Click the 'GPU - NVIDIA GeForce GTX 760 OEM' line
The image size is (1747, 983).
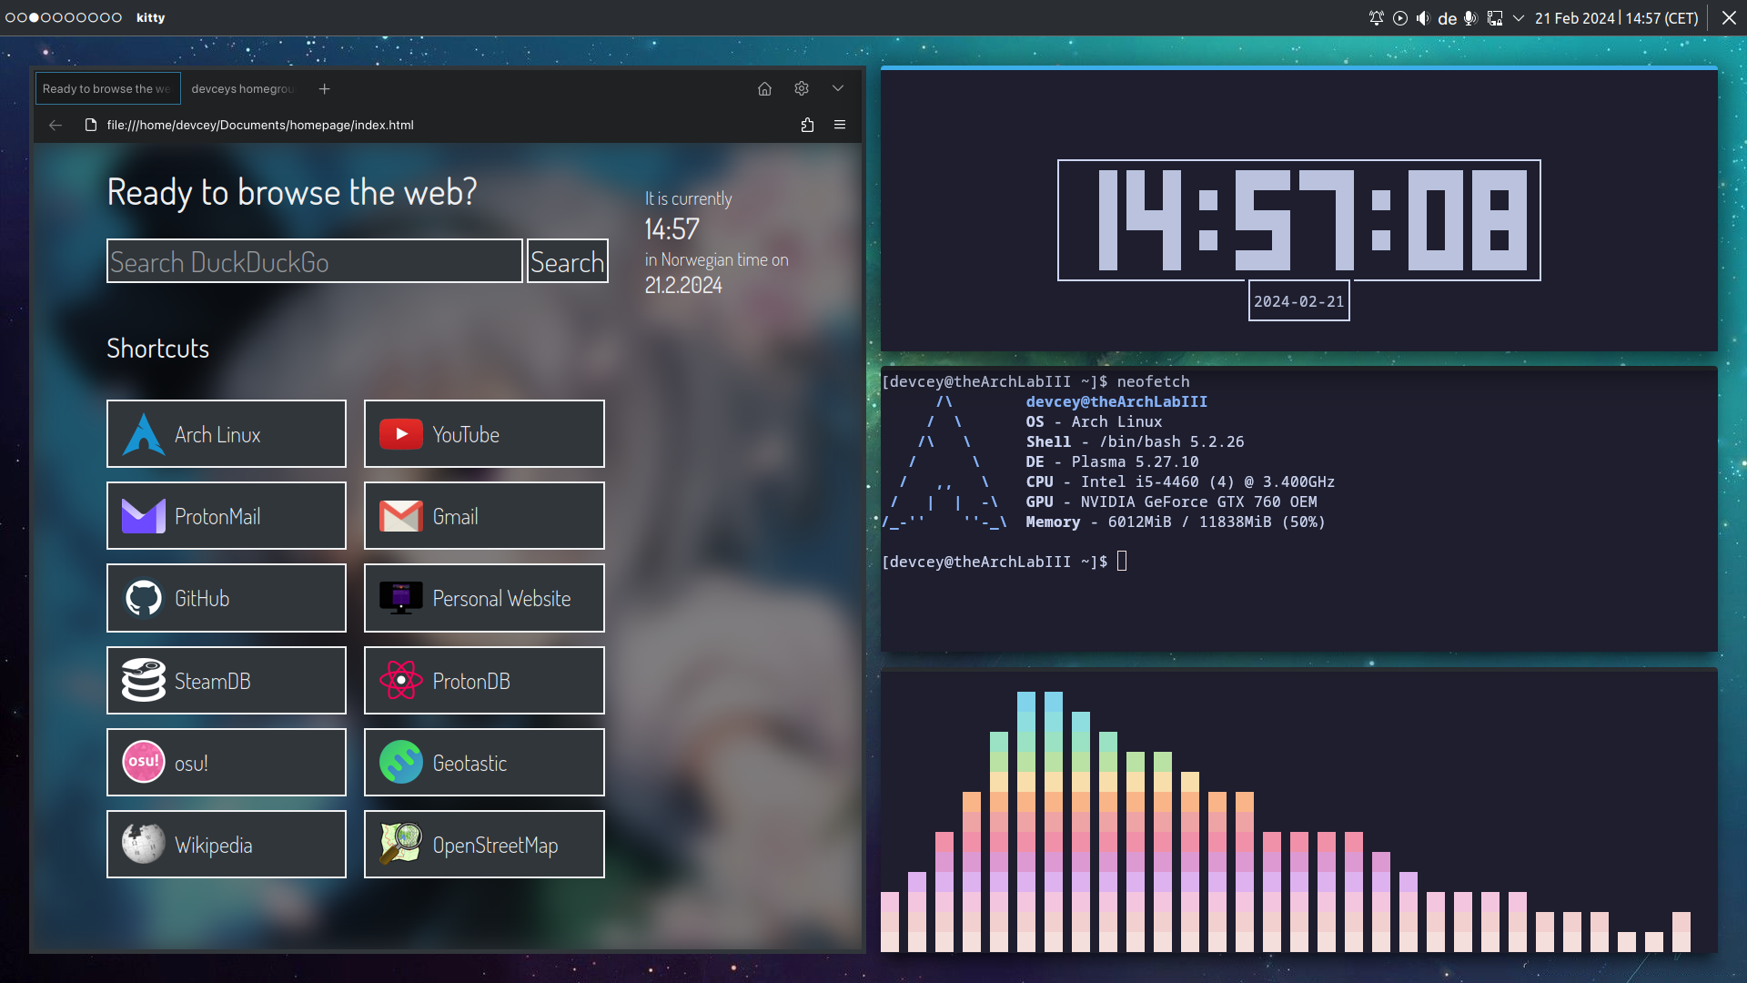[x=1171, y=502]
